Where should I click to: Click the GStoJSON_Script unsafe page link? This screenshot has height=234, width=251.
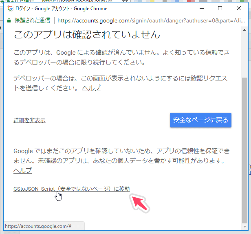(71, 189)
